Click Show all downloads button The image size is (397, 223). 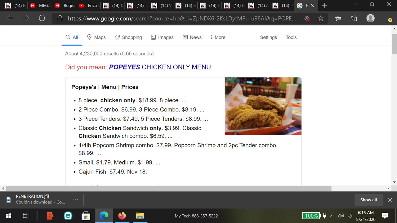pos(368,200)
